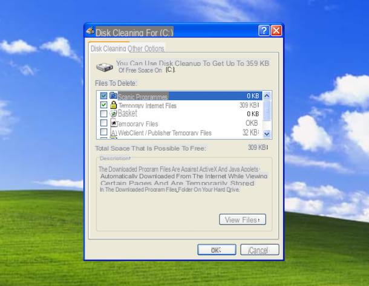Click the Scaric Programmes folder icon
The image size is (369, 286).
113,96
